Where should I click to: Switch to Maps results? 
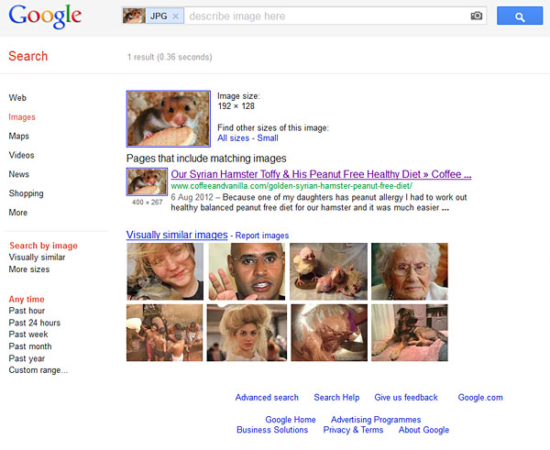[x=19, y=136]
